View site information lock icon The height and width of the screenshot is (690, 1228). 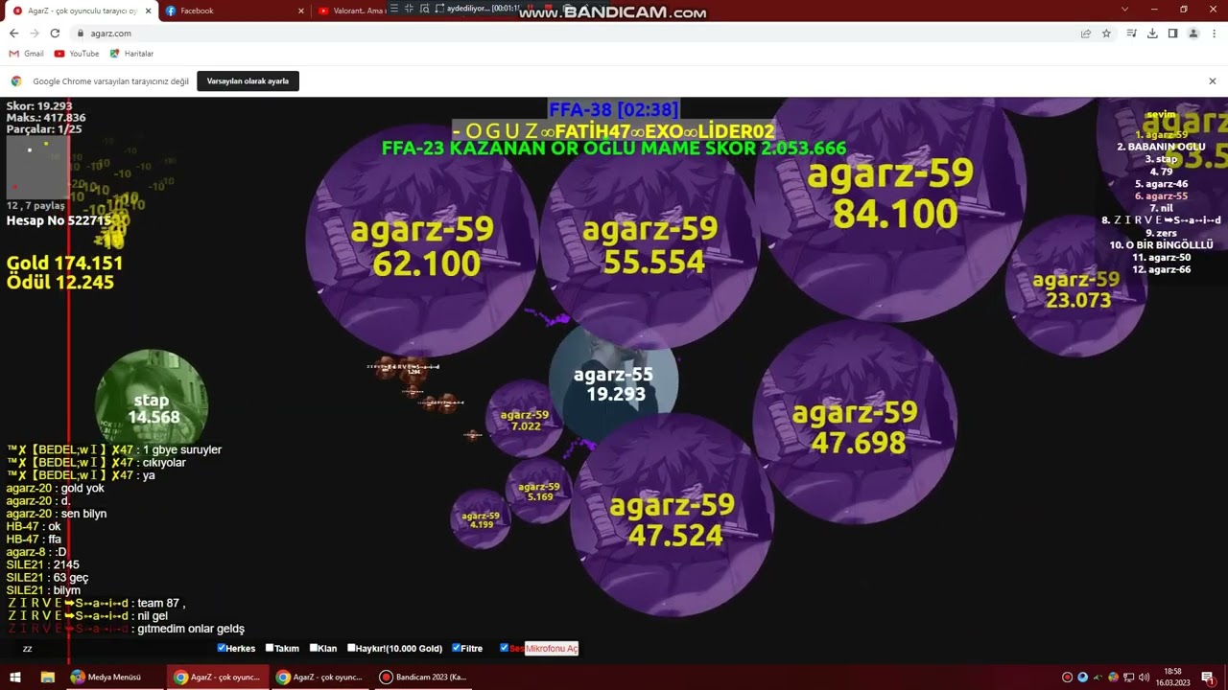click(x=81, y=33)
